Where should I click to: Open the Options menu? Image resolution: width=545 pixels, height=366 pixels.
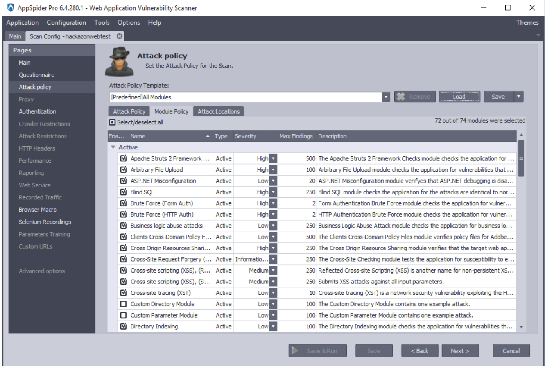(x=129, y=22)
